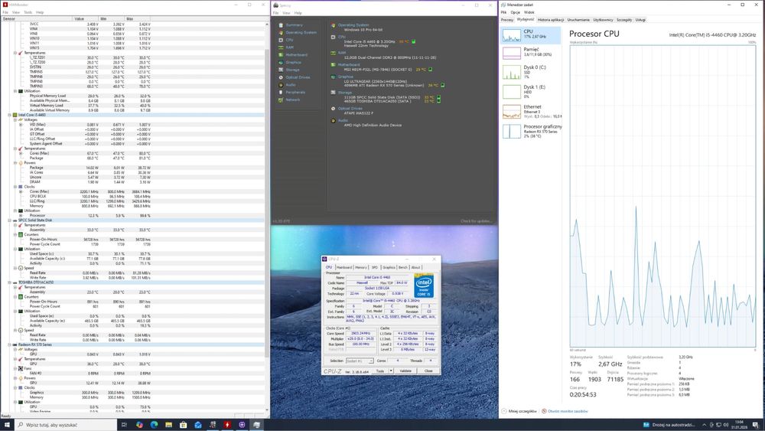This screenshot has height=431, width=765.
Task: Expand VID (Max) voltage row in HWMonitor
Action: click(x=21, y=125)
